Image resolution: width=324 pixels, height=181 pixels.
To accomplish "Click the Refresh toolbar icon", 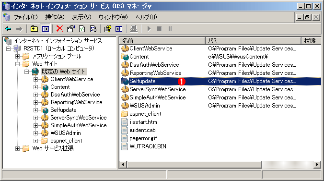I will [x=82, y=29].
